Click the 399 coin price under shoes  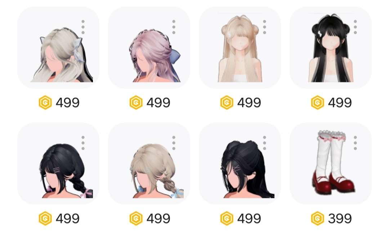click(x=340, y=219)
